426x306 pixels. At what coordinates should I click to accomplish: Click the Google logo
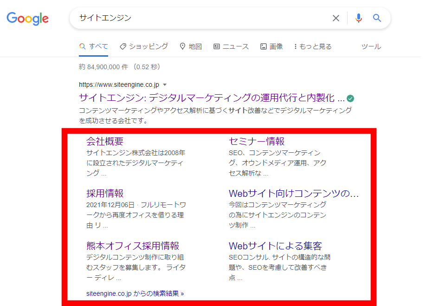[x=28, y=19]
